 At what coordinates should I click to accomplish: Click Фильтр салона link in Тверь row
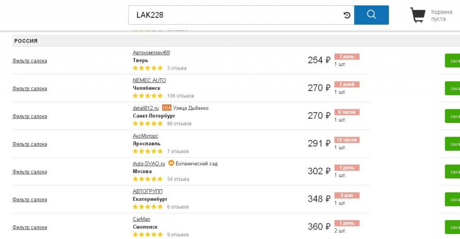[30, 61]
